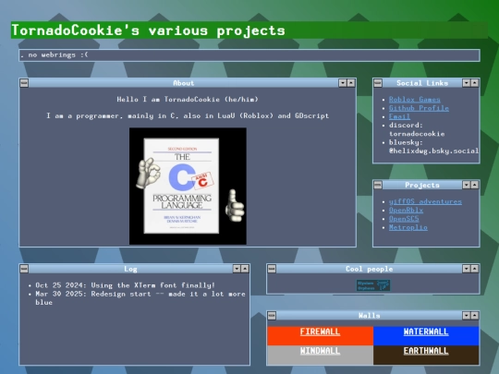Select the Cool people window title
The image size is (499, 374).
tap(369, 269)
